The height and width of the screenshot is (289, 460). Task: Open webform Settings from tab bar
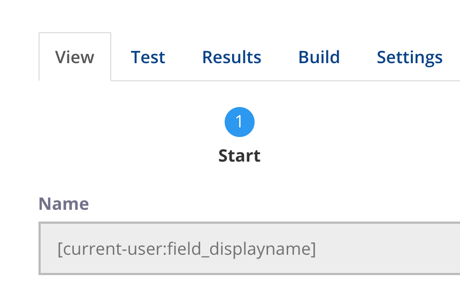click(410, 57)
